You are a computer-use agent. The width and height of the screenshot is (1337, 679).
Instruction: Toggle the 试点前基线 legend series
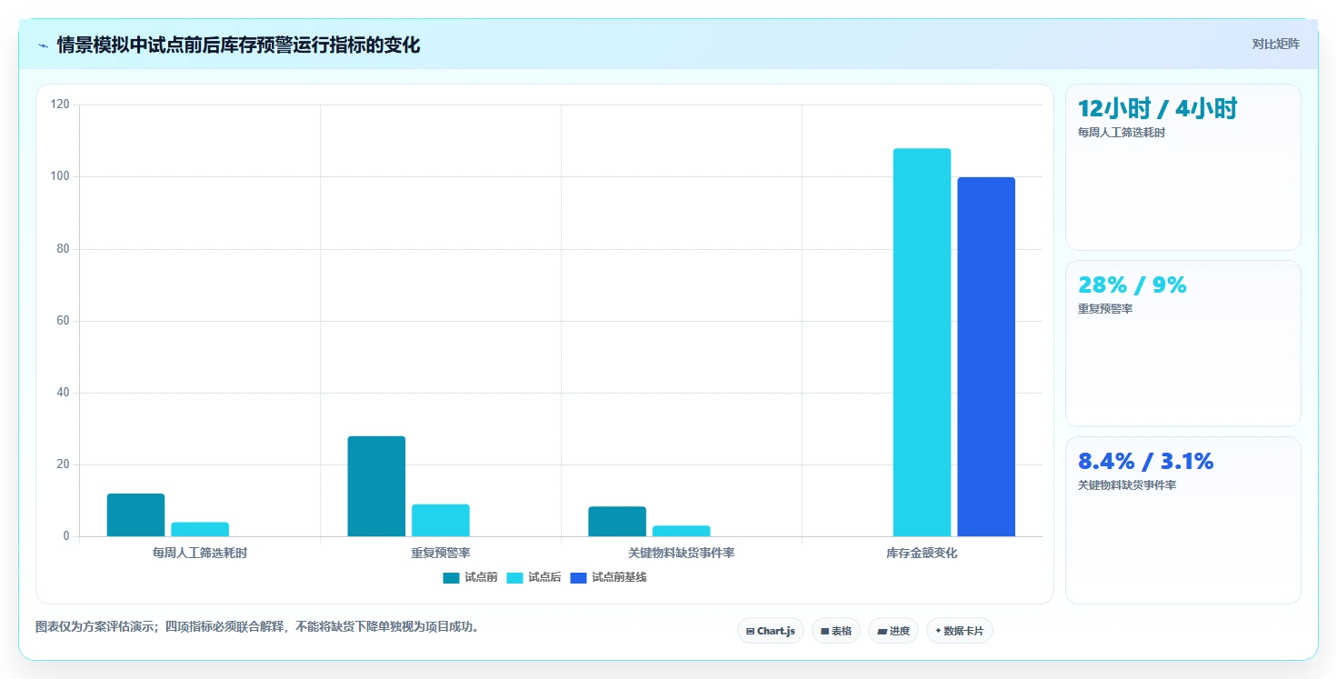coord(608,577)
